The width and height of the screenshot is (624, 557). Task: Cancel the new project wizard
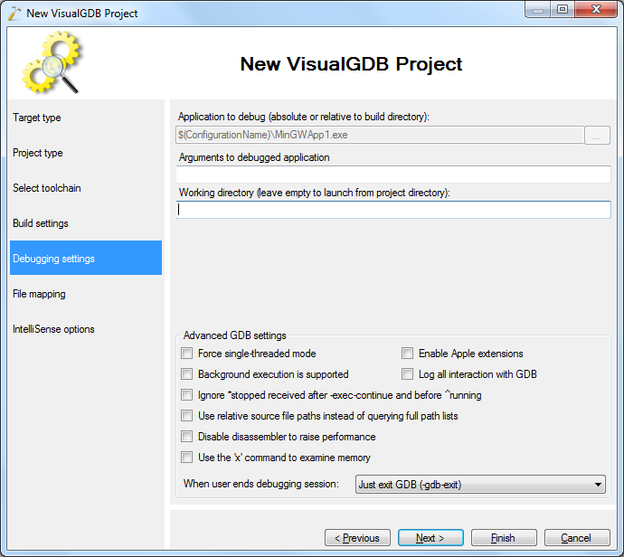coord(577,538)
